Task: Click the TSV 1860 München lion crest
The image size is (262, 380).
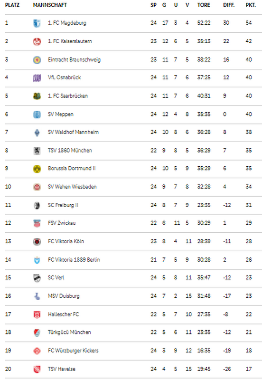Action: pos(37,151)
